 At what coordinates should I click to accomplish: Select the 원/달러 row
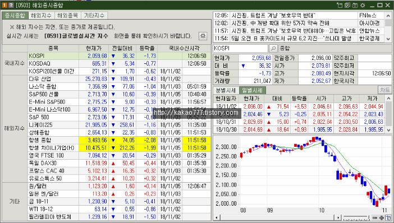coord(119,186)
